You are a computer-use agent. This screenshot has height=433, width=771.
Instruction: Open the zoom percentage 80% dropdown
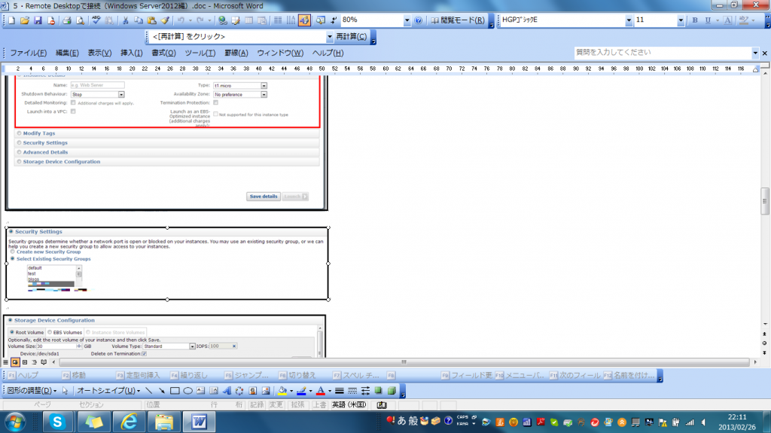click(x=407, y=20)
